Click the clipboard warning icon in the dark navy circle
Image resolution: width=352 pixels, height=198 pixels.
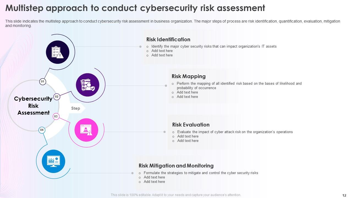coord(58,52)
